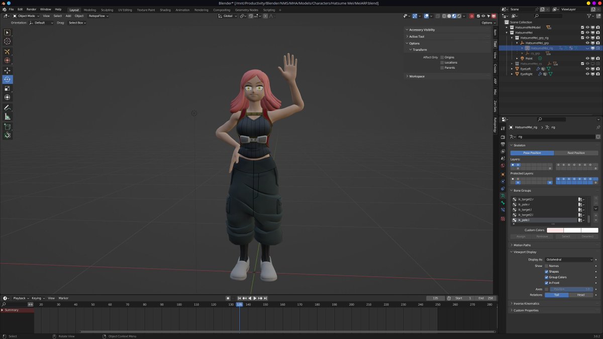
Task: Open the Tool properties tab
Action: tap(502, 129)
